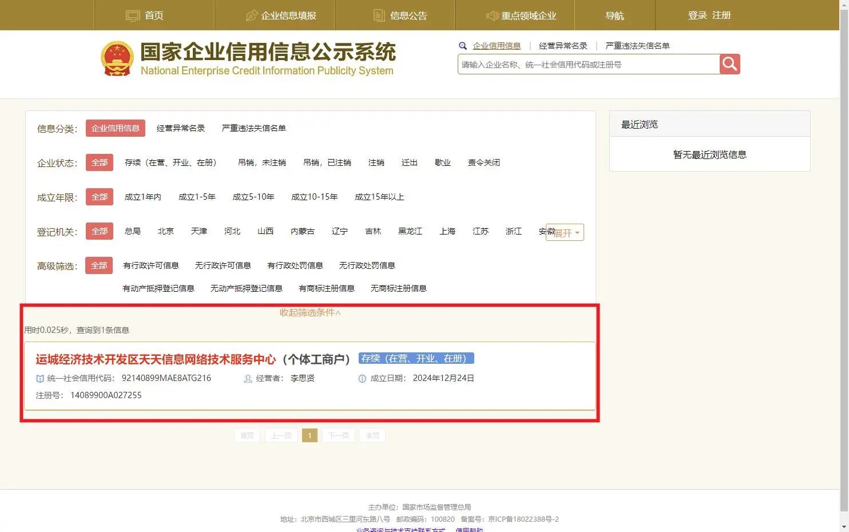The height and width of the screenshot is (532, 849).
Task: Filter registration authority to 总局
Action: click(x=133, y=231)
